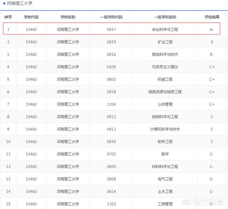The image size is (228, 209).
Task: Click the 悟空问答 watermark logo
Action: pyautogui.click(x=206, y=202)
